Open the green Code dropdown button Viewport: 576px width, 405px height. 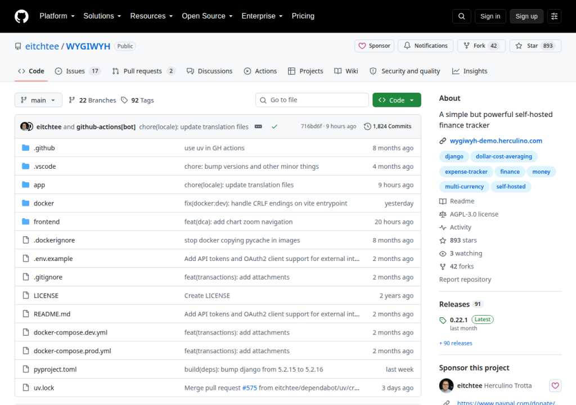point(397,100)
